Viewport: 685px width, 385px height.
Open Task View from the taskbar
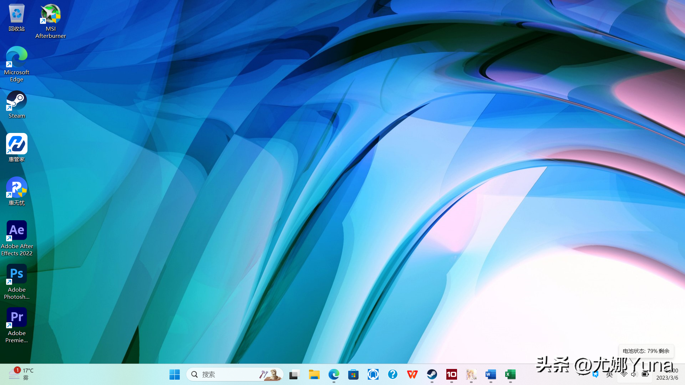point(294,374)
